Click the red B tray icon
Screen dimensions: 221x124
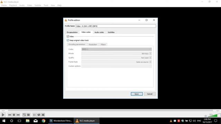(179, 121)
